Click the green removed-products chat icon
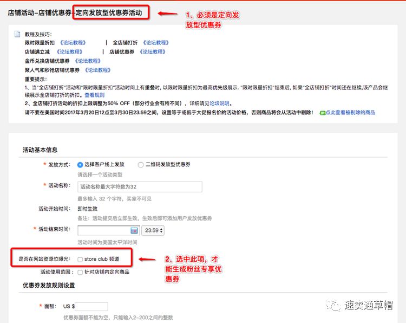 pos(322,113)
